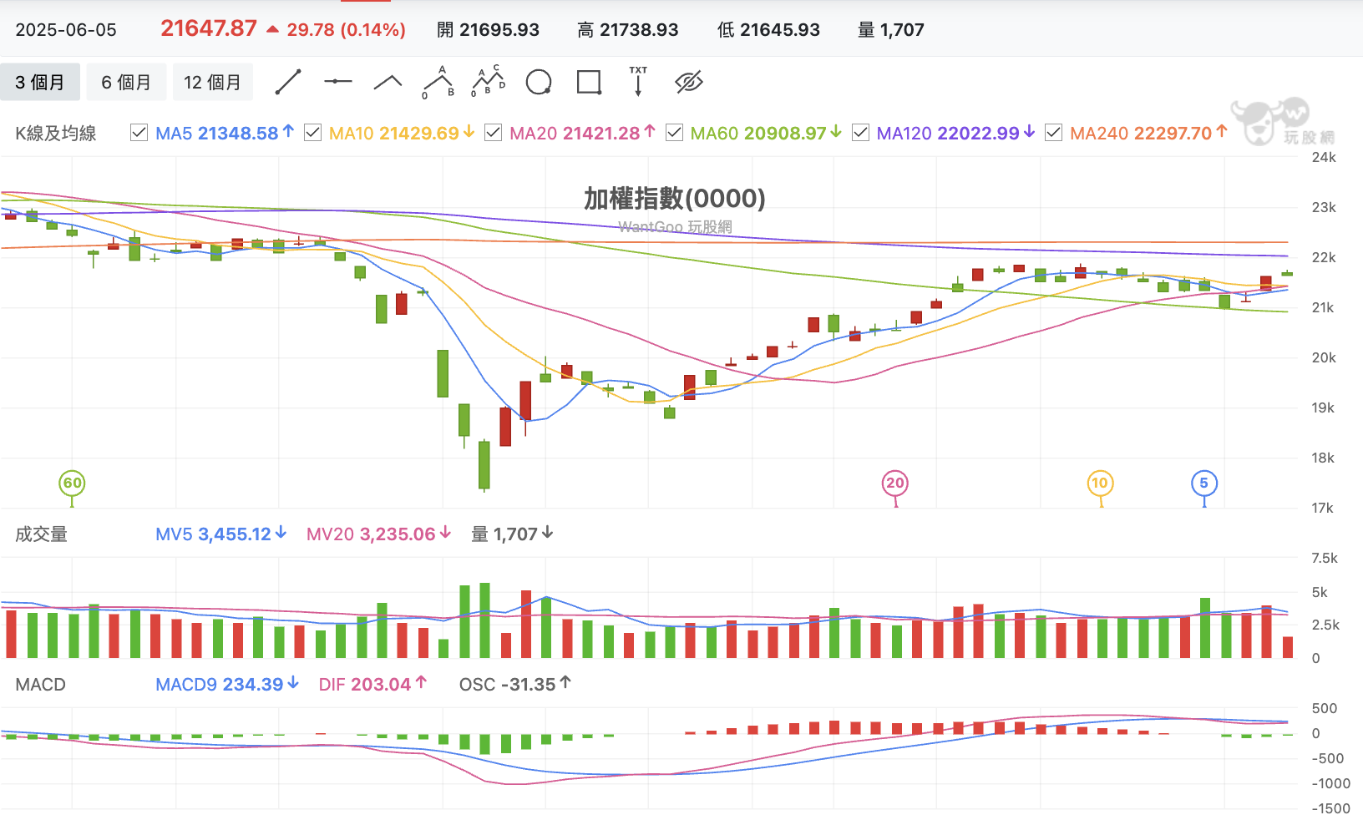Toggle the MA240 moving average checkbox
The width and height of the screenshot is (1363, 820).
coord(1053,133)
